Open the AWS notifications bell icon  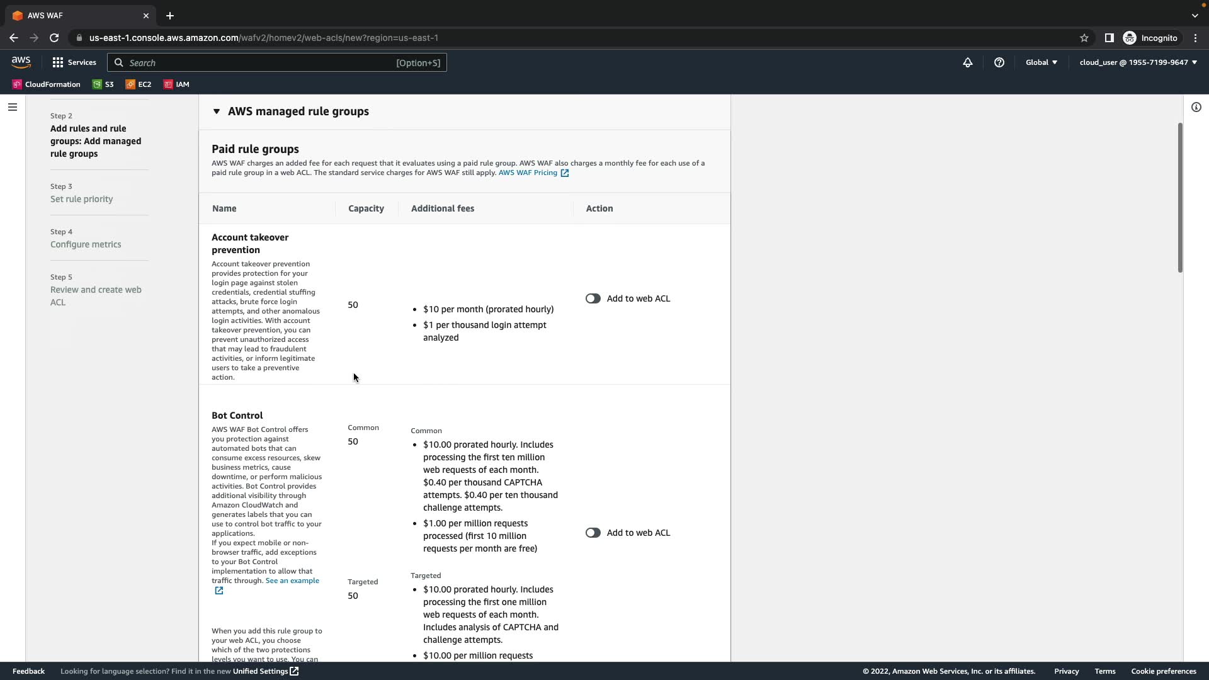tap(968, 62)
